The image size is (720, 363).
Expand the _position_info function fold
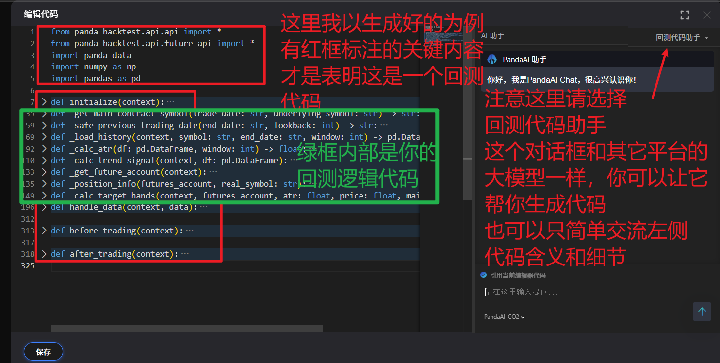(x=44, y=184)
